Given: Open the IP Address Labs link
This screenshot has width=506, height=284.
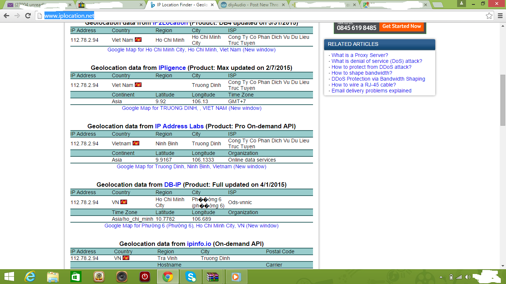Looking at the screenshot, I should tap(179, 126).
